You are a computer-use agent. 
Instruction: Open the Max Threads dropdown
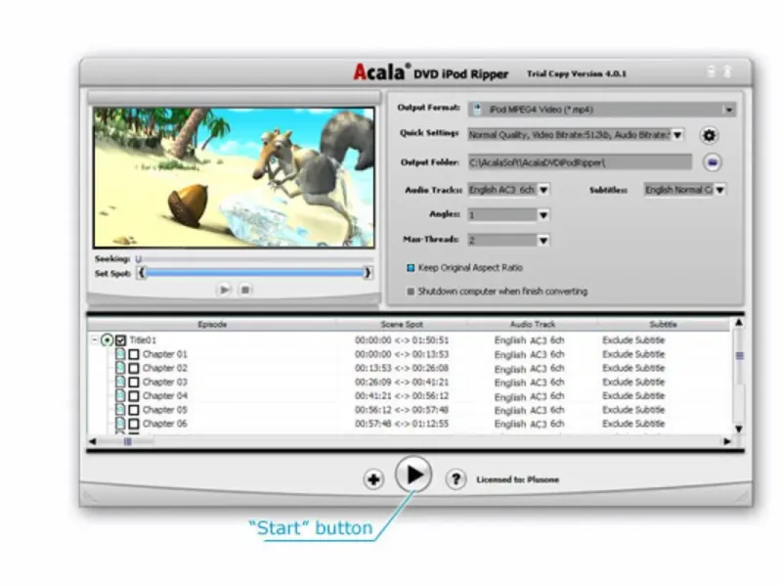coord(543,241)
